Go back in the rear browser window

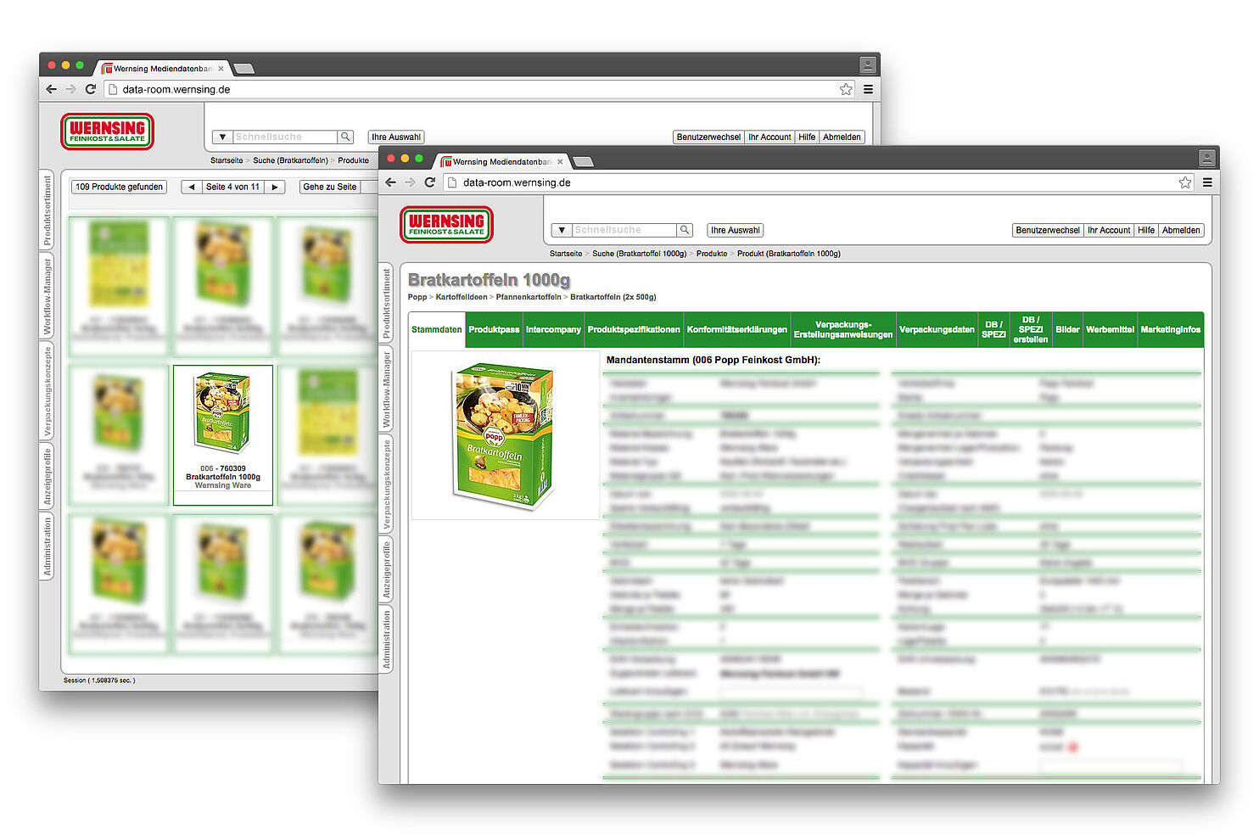click(51, 89)
